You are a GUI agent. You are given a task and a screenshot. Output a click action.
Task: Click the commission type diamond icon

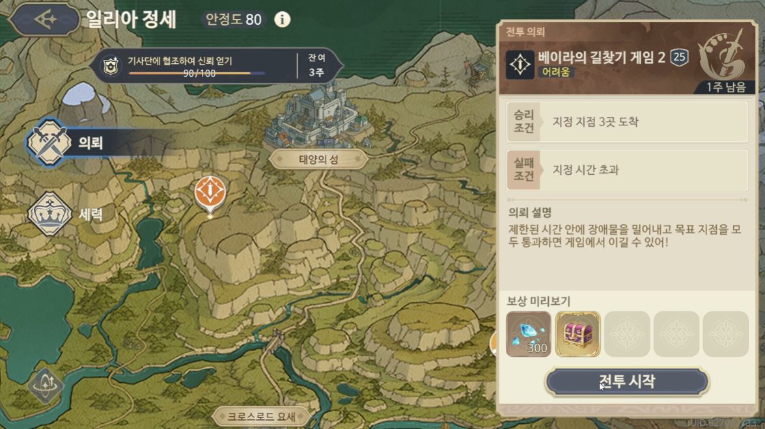tap(520, 65)
